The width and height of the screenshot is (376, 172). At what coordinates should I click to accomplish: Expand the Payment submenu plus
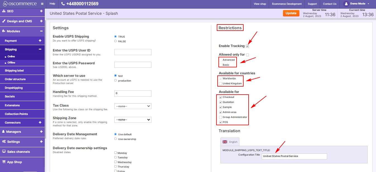tap(40, 41)
